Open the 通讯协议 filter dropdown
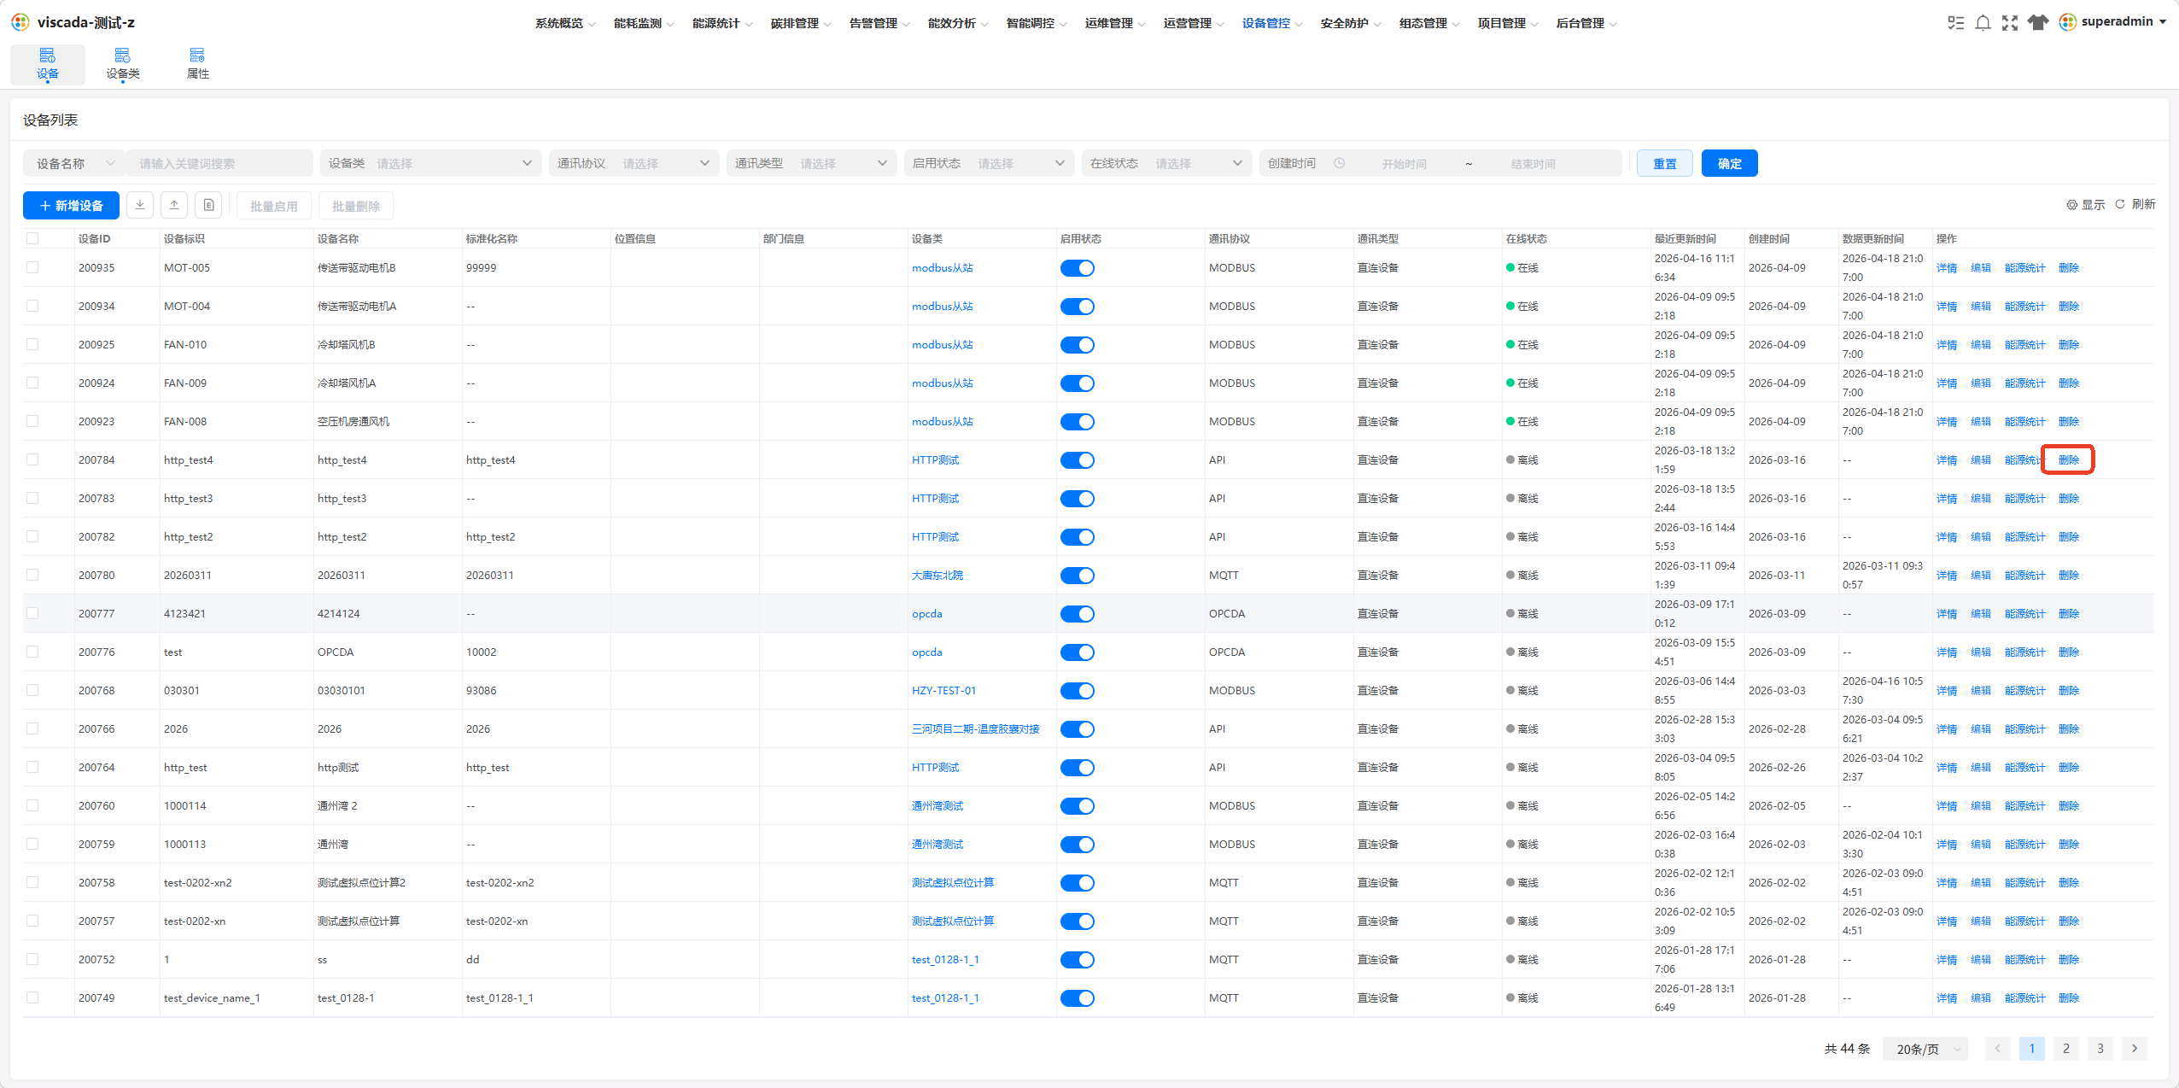This screenshot has height=1088, width=2179. point(634,163)
